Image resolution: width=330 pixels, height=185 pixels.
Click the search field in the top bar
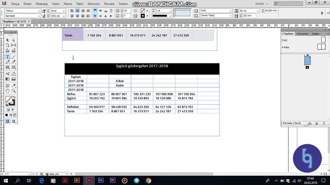point(289,4)
